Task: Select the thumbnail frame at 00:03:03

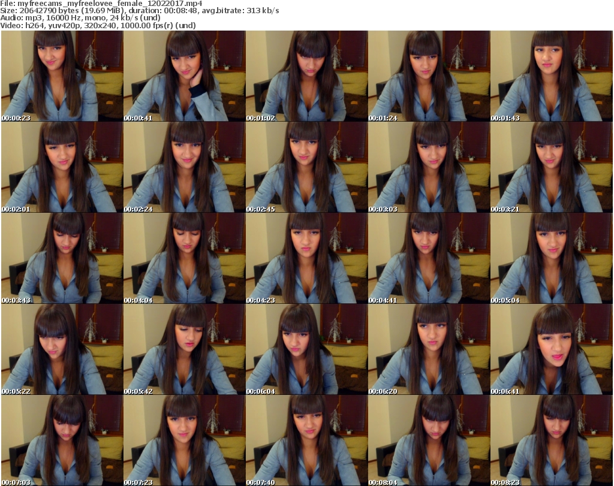Action: click(429, 167)
